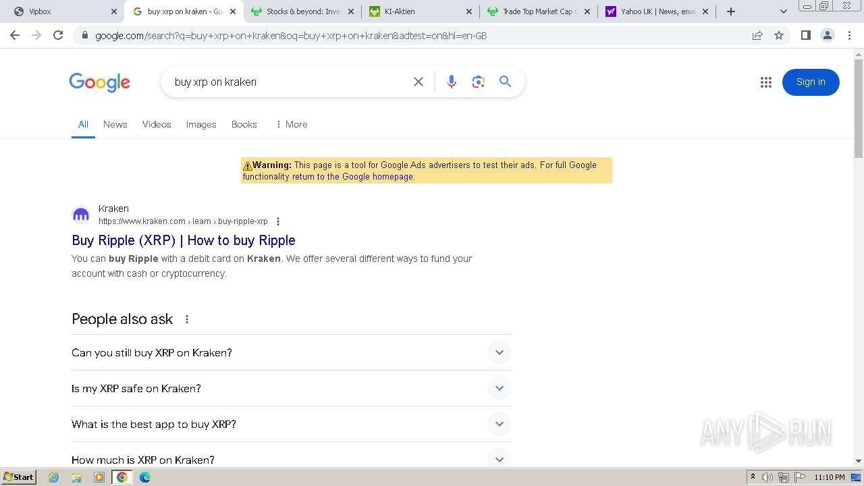Open the network icon in the tray
This screenshot has width=864, height=486.
[784, 477]
